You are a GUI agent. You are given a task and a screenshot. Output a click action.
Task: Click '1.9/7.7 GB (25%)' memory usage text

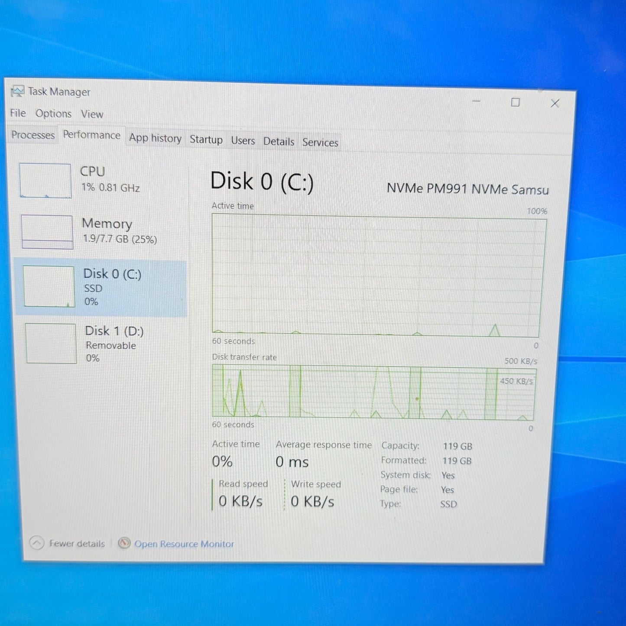(x=120, y=239)
